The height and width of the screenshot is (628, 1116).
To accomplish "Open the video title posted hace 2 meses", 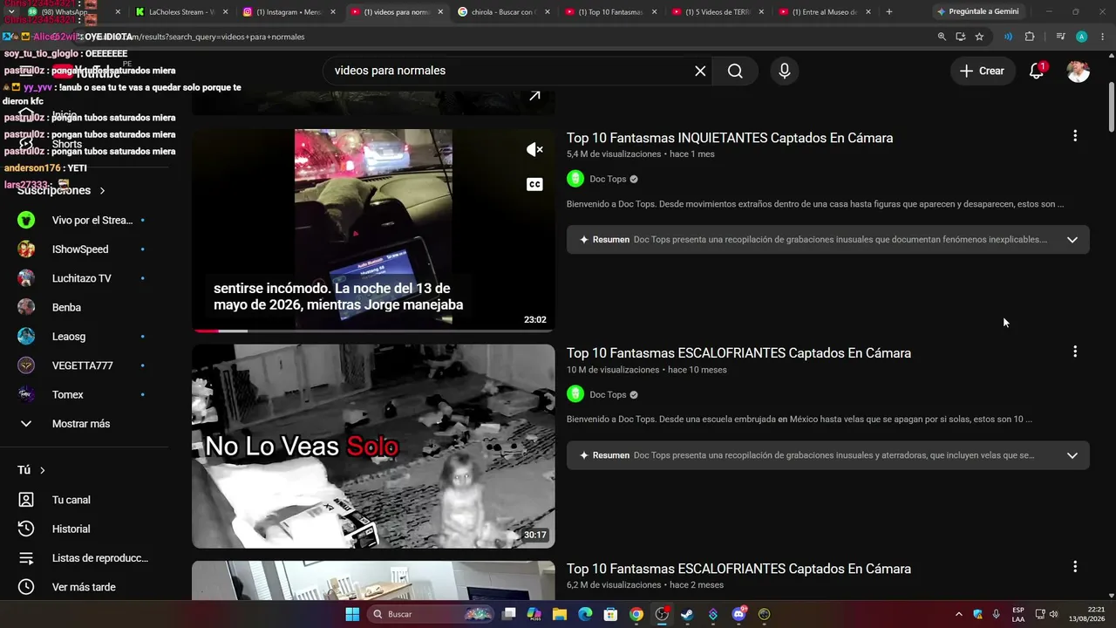I will click(738, 569).
